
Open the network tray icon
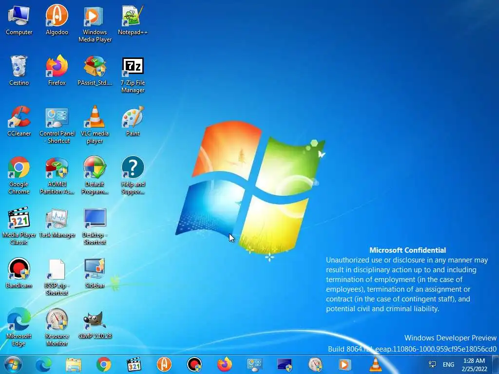[x=432, y=364]
